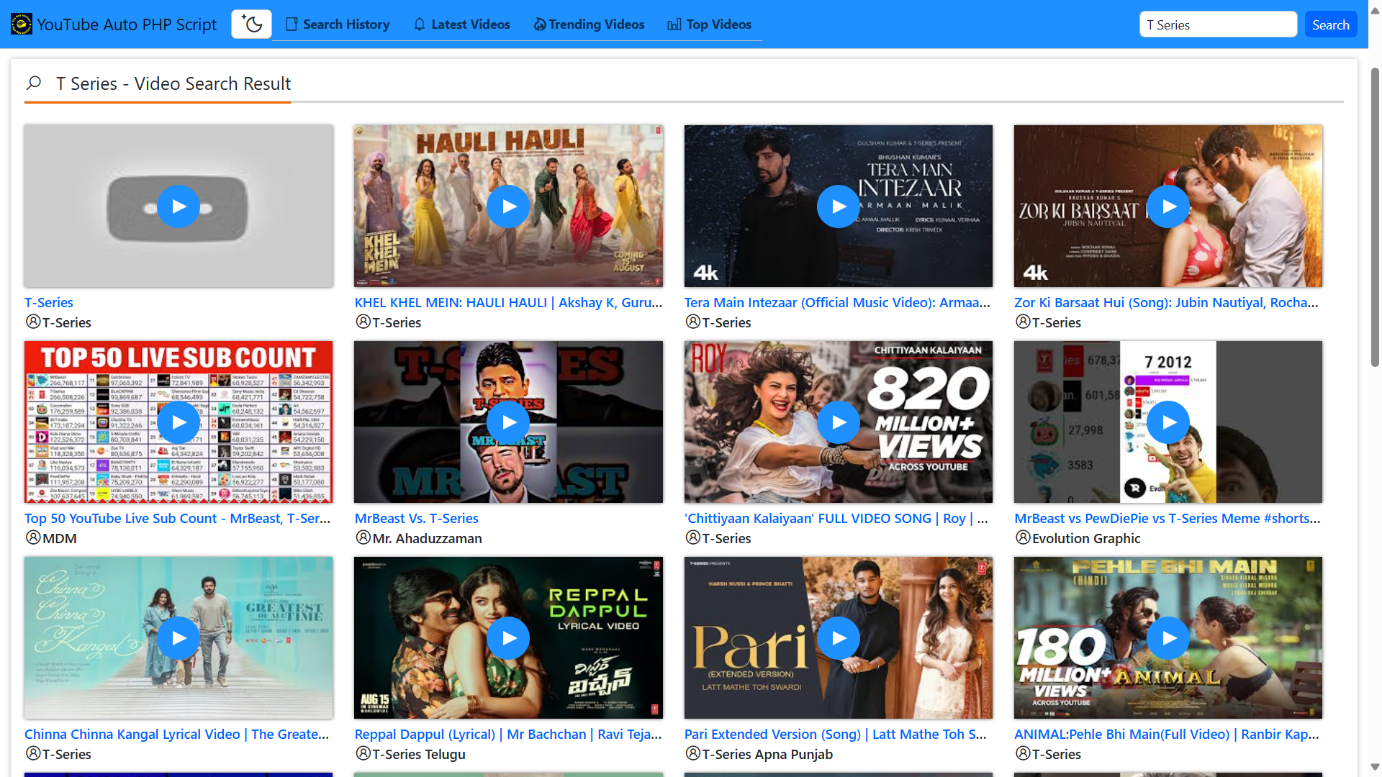Open Search History page
Screen dimensions: 1382x777
[x=338, y=24]
